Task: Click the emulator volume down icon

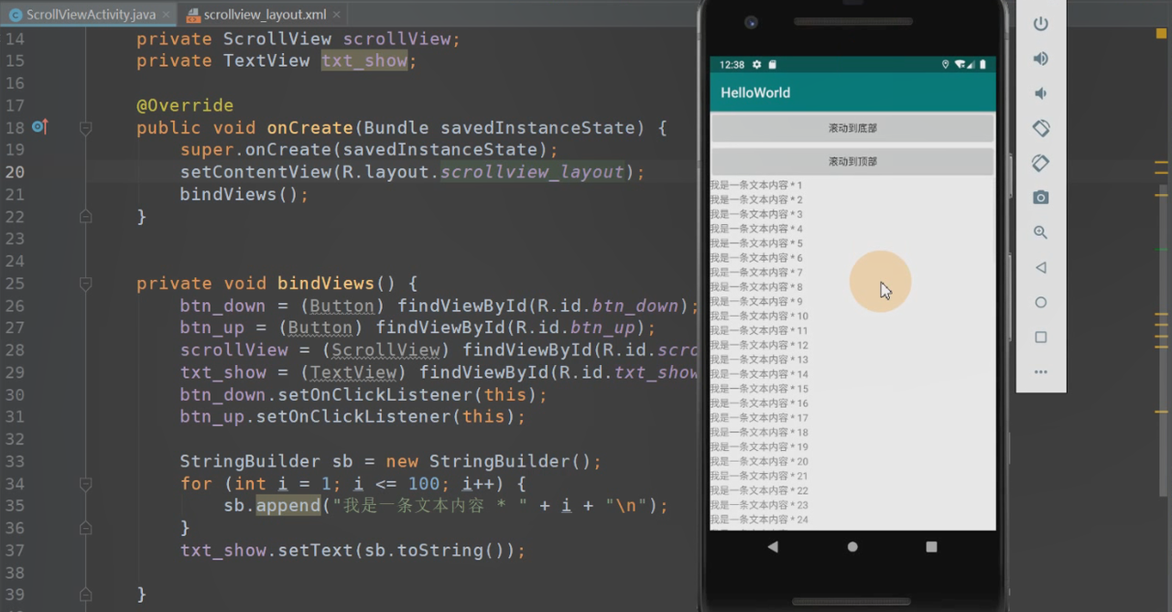Action: (1040, 93)
